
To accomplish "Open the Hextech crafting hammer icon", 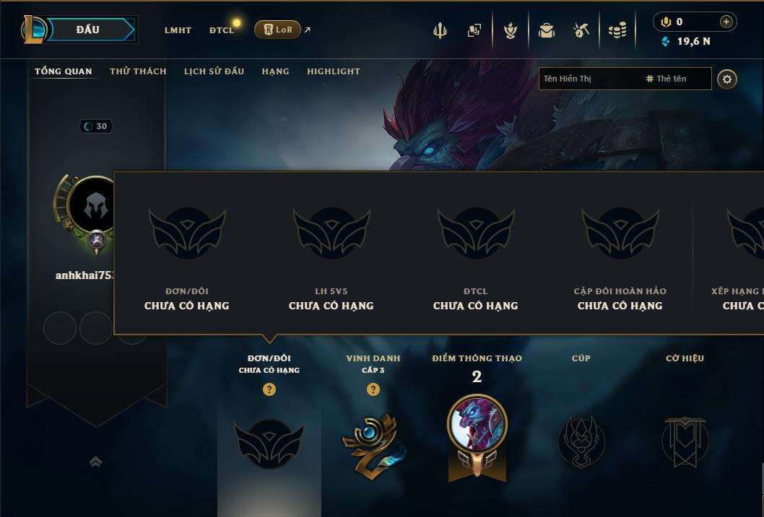I will click(581, 30).
